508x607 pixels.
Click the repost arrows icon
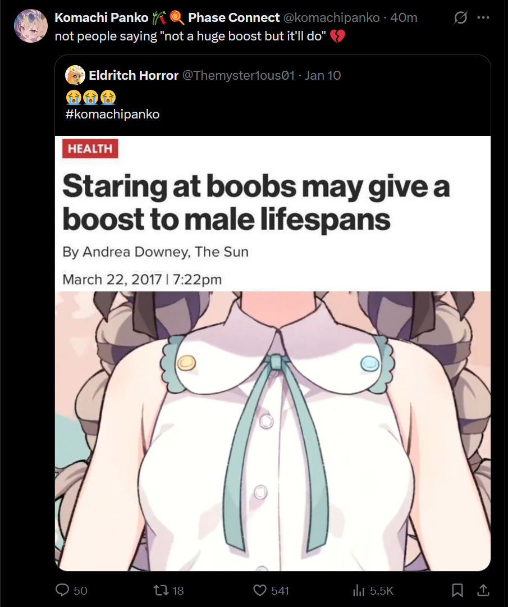tap(161, 590)
